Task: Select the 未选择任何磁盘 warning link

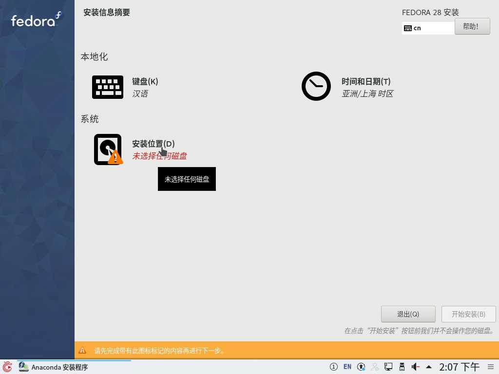Action: click(160, 156)
